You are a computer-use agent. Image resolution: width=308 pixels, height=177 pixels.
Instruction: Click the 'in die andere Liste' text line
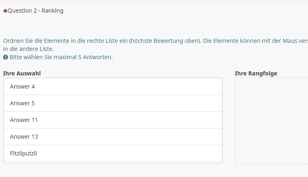click(28, 49)
